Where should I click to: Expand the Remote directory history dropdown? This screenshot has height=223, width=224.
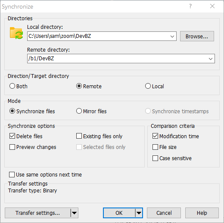(x=211, y=59)
